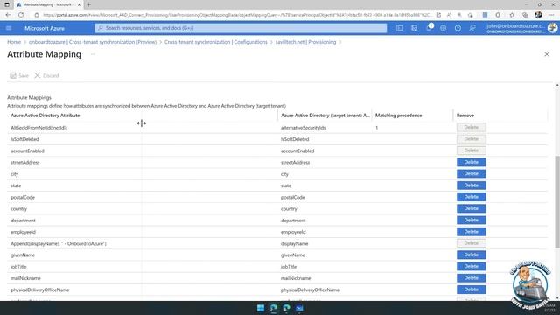Screen dimensions: 560x315
Task: Open the AltSecIdFromNetId(netId) mapping
Action: [38, 128]
